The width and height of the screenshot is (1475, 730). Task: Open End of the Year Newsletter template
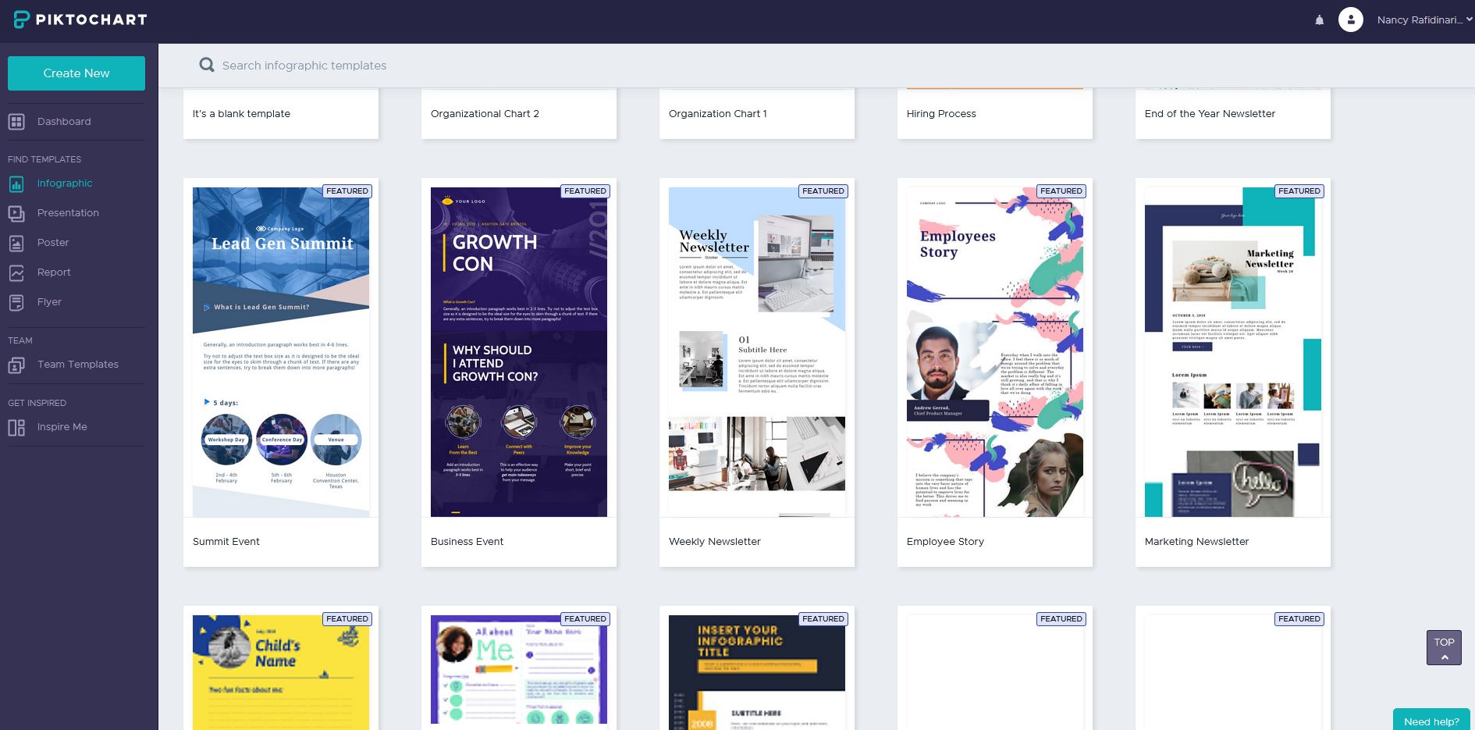(x=1233, y=114)
